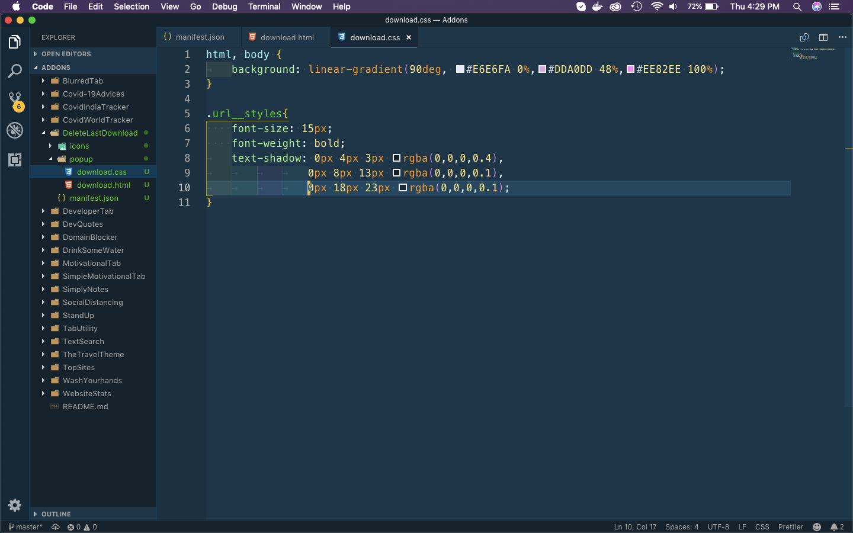Viewport: 853px width, 533px height.
Task: Open the Wi-Fi menu bar icon
Action: pyautogui.click(x=656, y=7)
